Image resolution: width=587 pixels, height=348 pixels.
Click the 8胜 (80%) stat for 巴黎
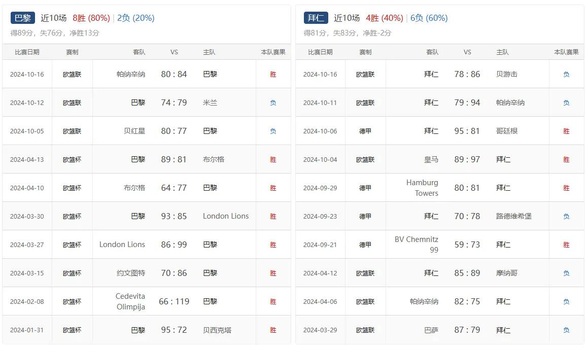click(x=91, y=18)
